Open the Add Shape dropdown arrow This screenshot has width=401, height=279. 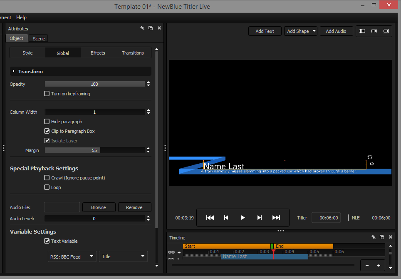(x=314, y=31)
